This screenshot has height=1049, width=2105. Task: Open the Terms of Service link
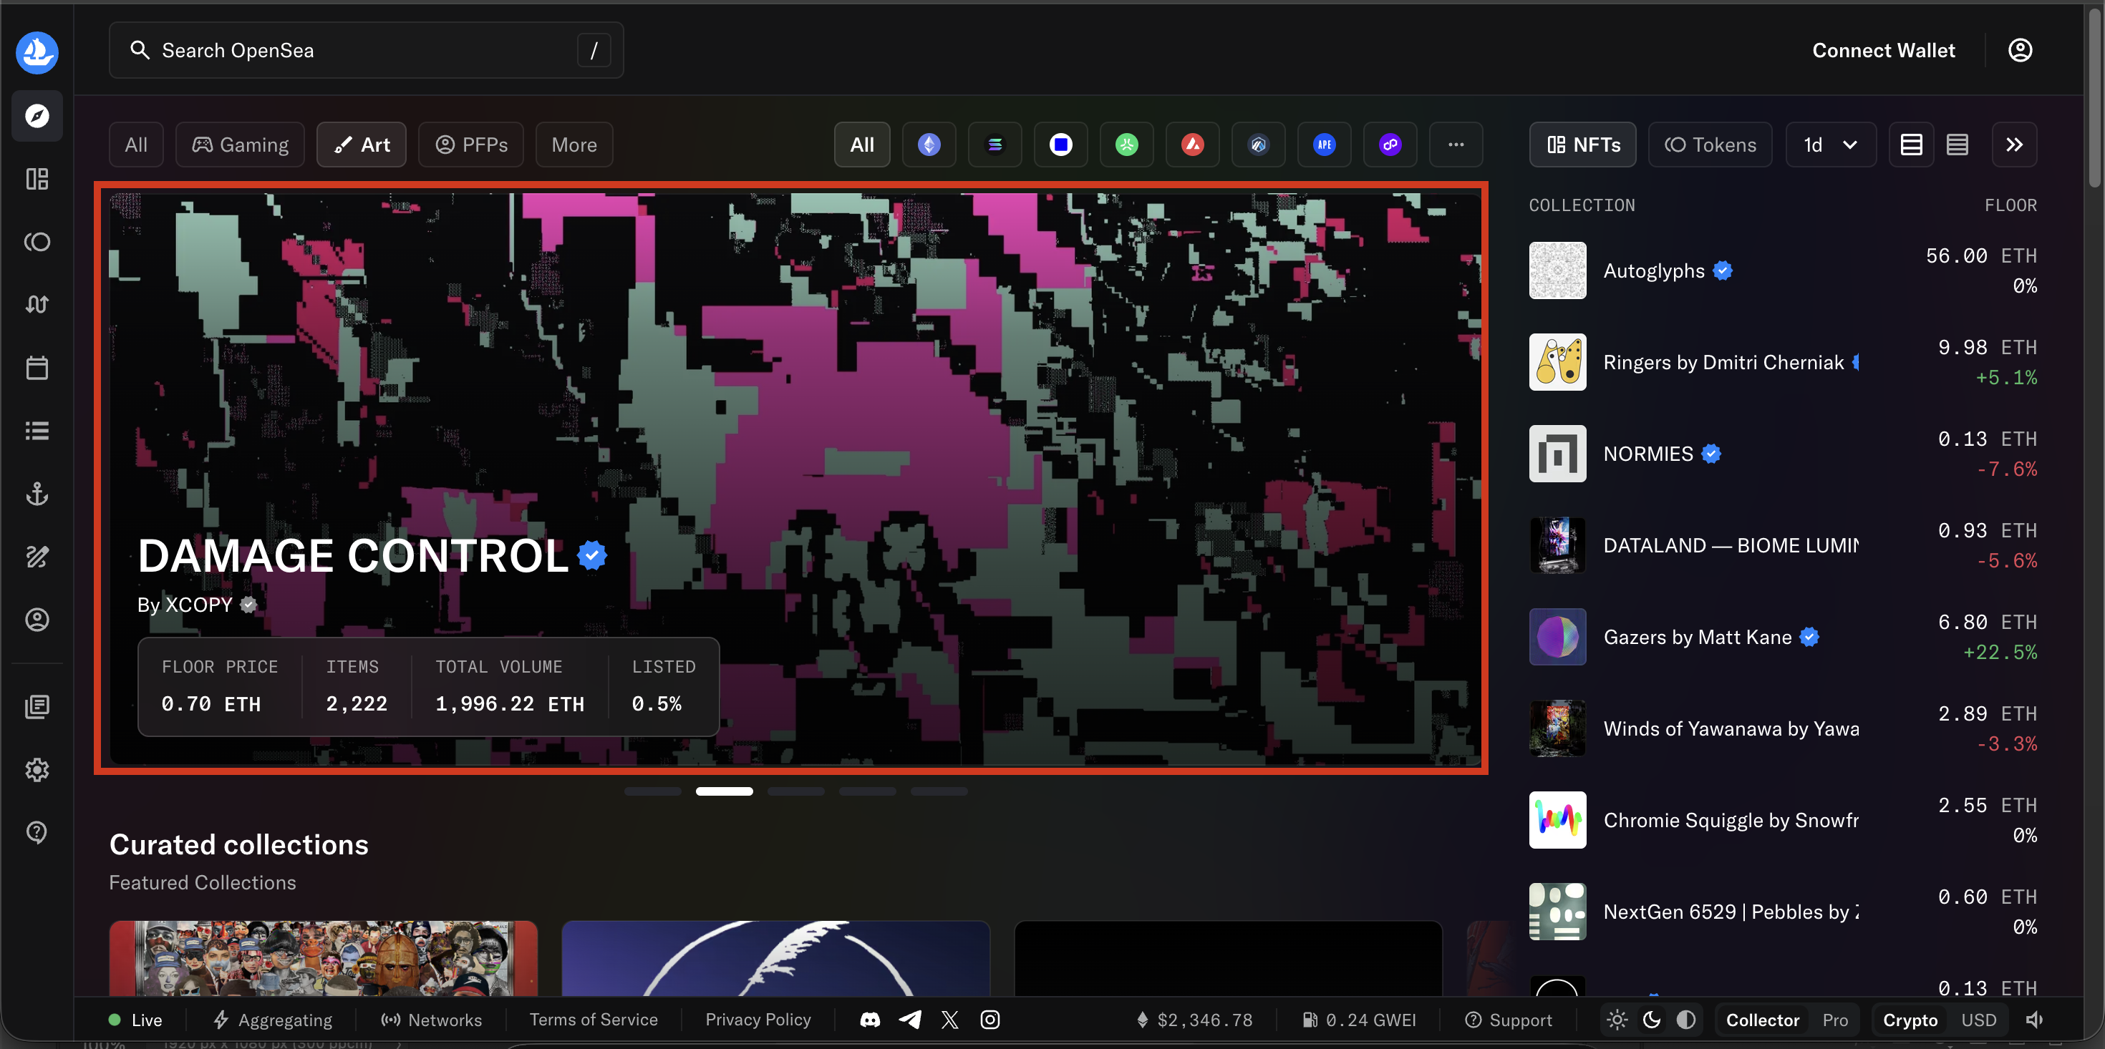[x=594, y=1019]
